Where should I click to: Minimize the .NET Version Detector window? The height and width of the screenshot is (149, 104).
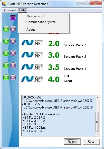coord(80,3)
